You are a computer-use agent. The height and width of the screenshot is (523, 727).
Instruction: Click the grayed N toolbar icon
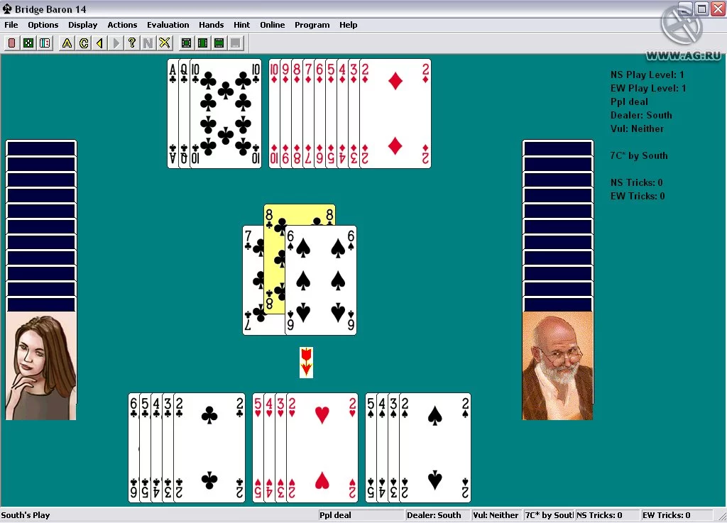point(148,43)
